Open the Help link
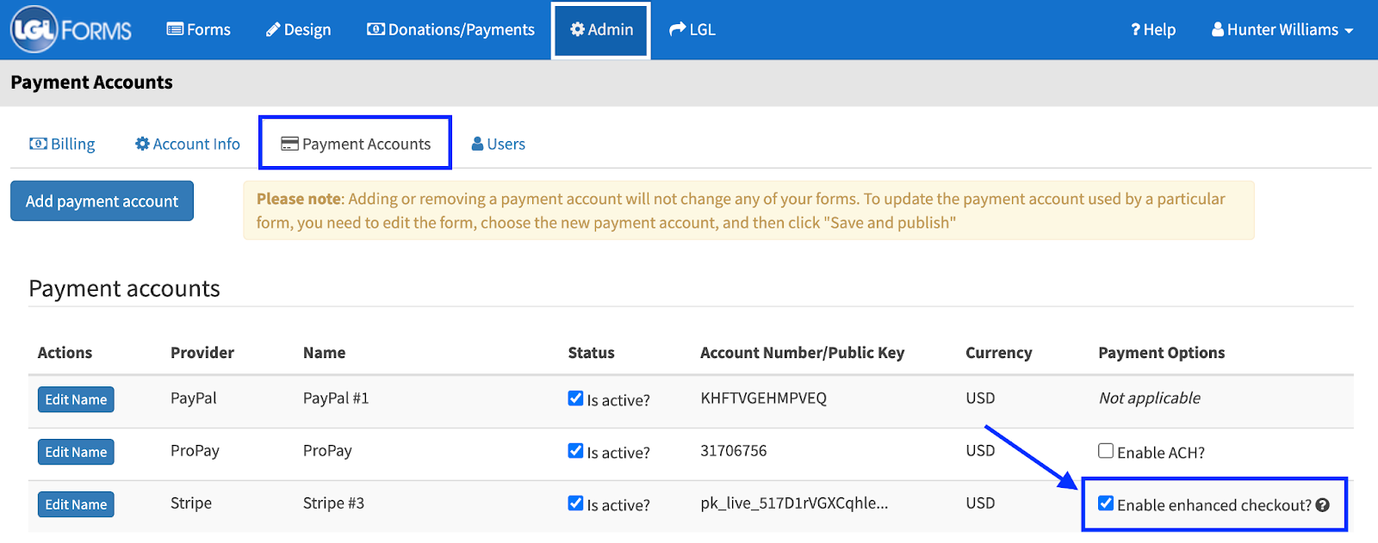Image resolution: width=1378 pixels, height=543 pixels. click(1153, 30)
